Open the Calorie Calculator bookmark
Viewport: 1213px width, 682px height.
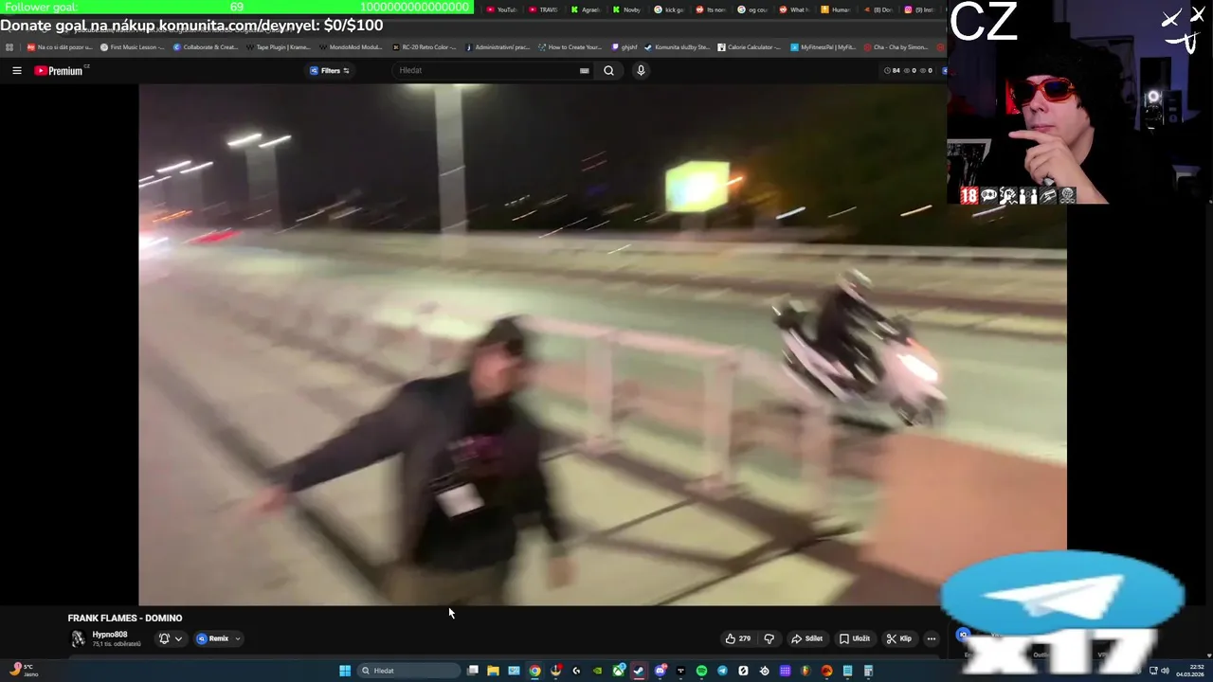(749, 46)
